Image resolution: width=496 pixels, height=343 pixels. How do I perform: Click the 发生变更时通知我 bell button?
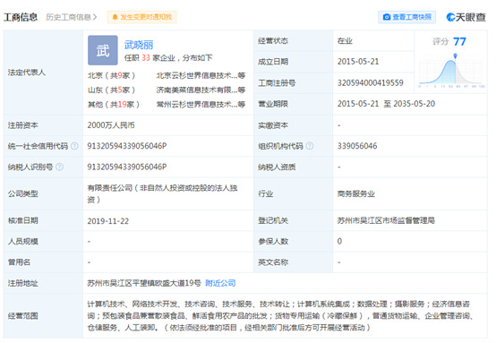click(141, 17)
